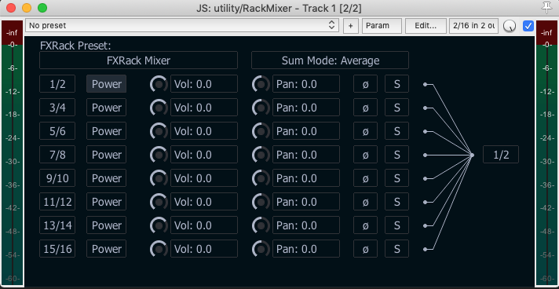Solo channel 7/8 with S button

(396, 155)
